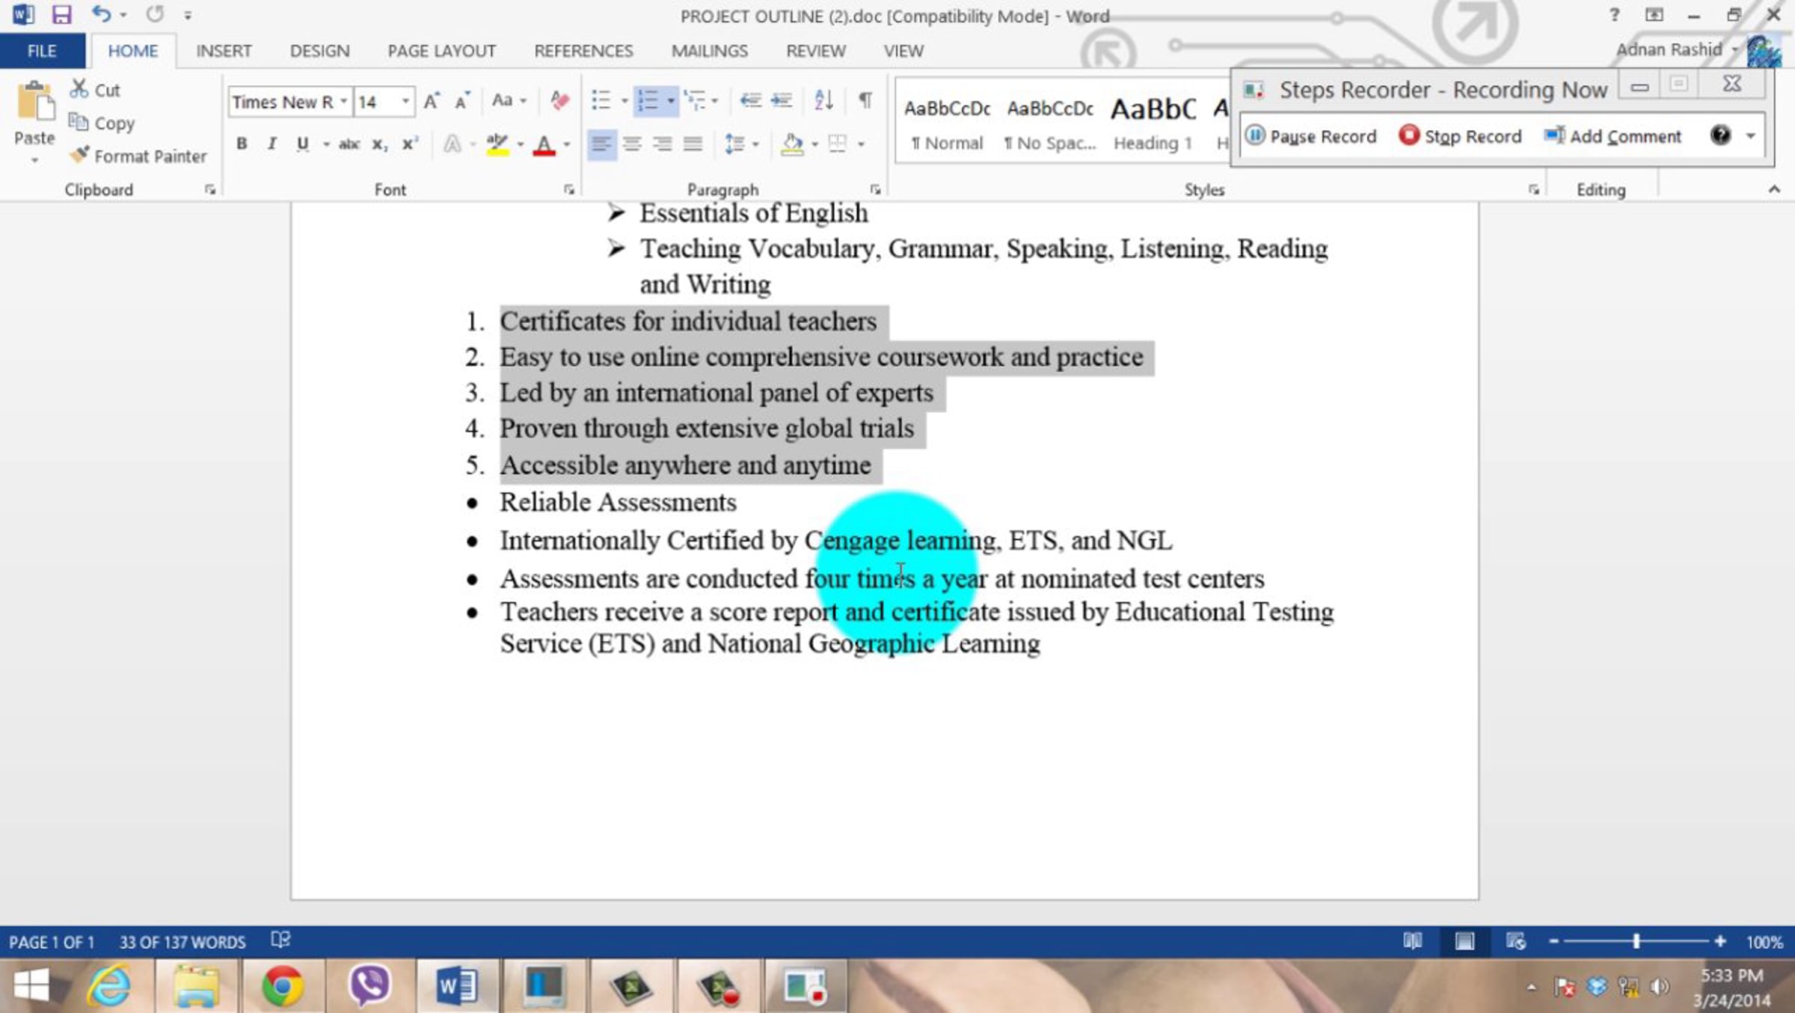Click the Save icon in quick access toolbar
This screenshot has width=1795, height=1013.
(x=61, y=15)
